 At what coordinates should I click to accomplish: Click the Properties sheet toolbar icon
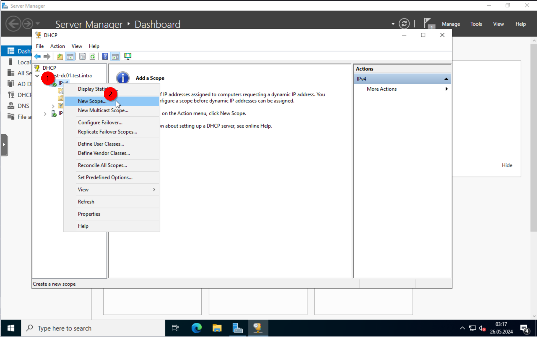click(82, 56)
